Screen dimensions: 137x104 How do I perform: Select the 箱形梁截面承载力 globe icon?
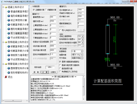click(x=9, y=16)
